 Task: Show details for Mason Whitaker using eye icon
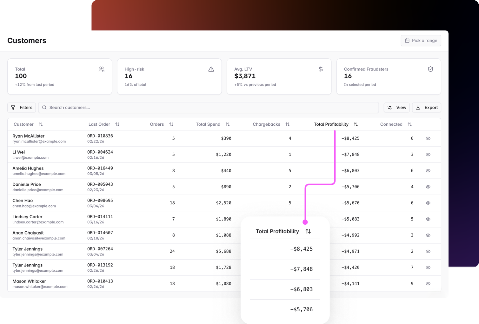click(x=428, y=283)
